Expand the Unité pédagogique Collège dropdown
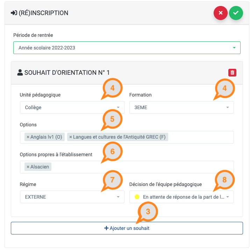Screen dimensions: 250x252 pos(72,107)
